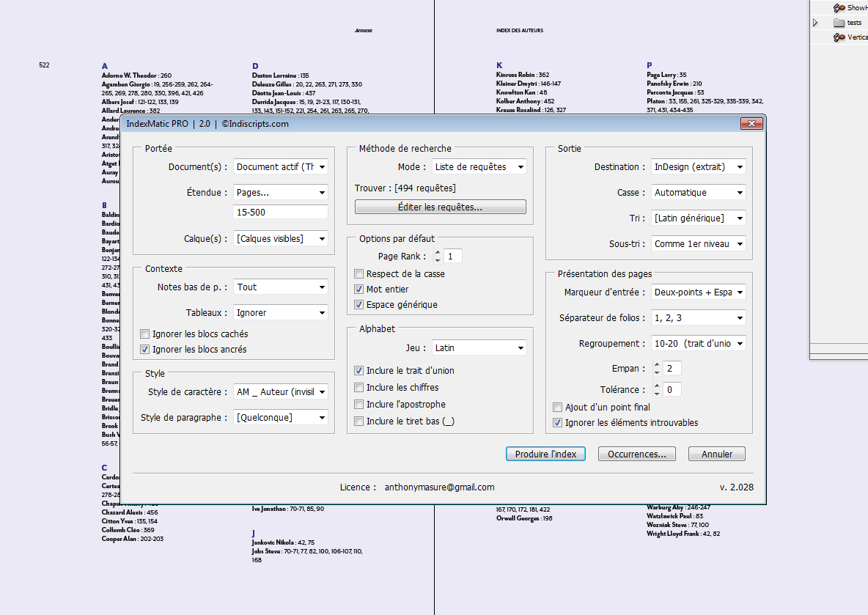Click the page range field containing 15-500
Screen dimensions: 868x615
pos(280,213)
